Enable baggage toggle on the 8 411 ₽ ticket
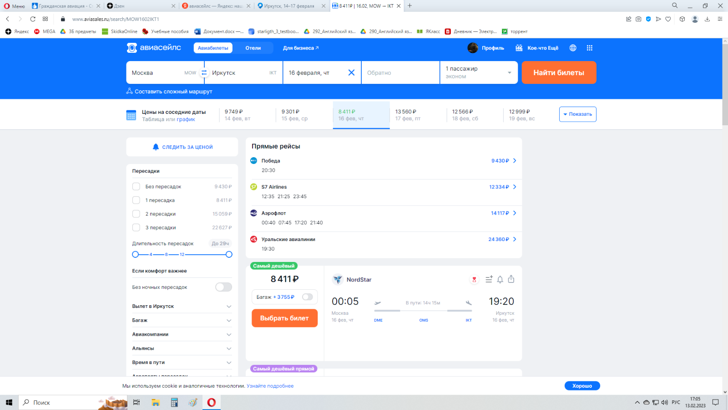The width and height of the screenshot is (728, 410). pyautogui.click(x=308, y=297)
